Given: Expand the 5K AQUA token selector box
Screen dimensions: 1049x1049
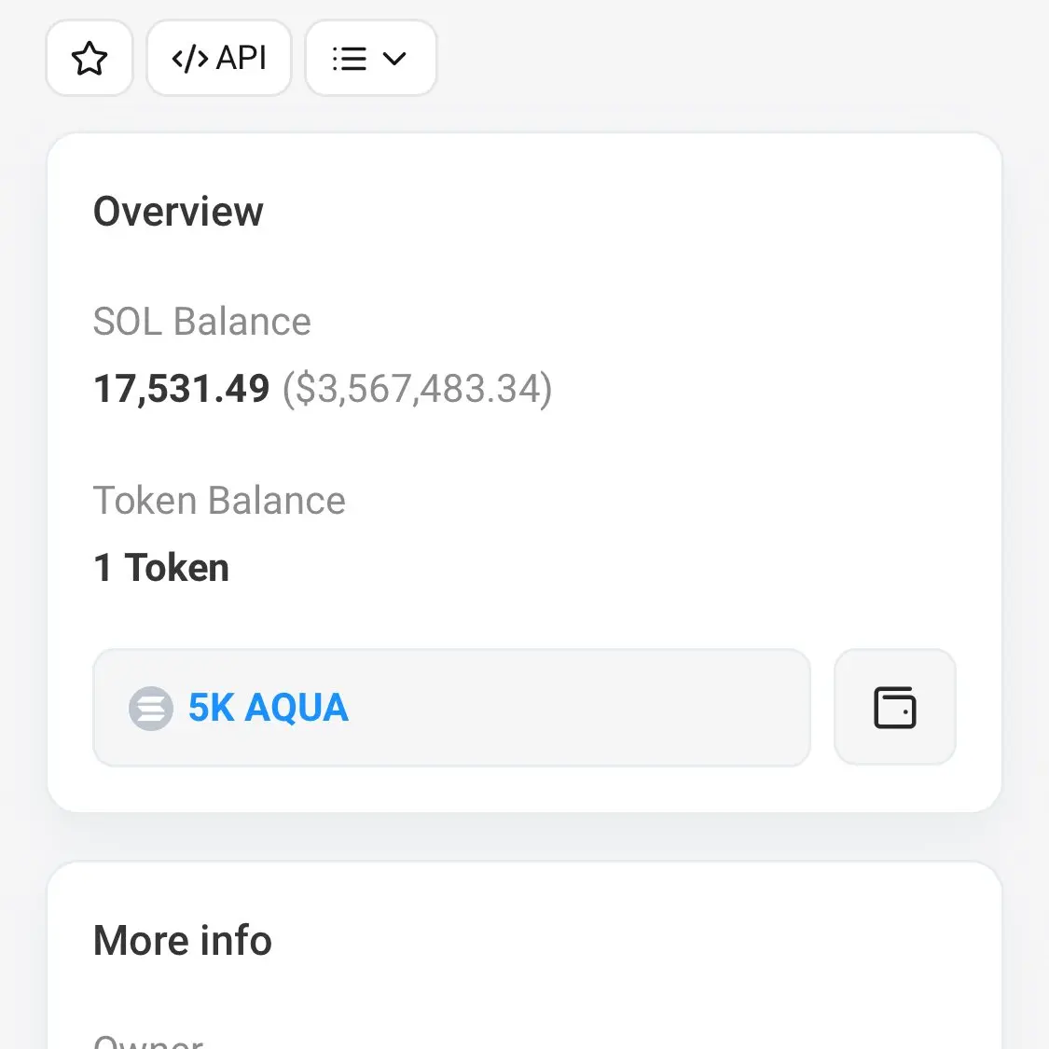Looking at the screenshot, I should click(x=451, y=707).
